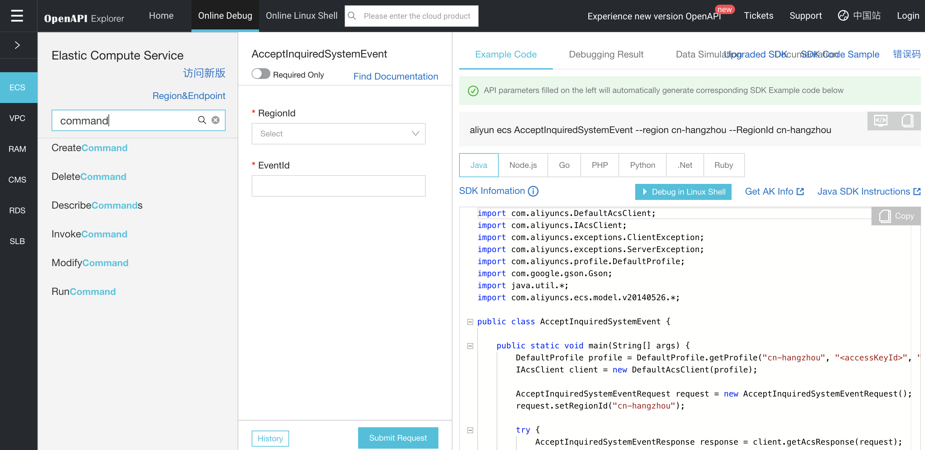Image resolution: width=925 pixels, height=450 pixels.
Task: Click the magnifier icon in API search
Action: point(202,120)
